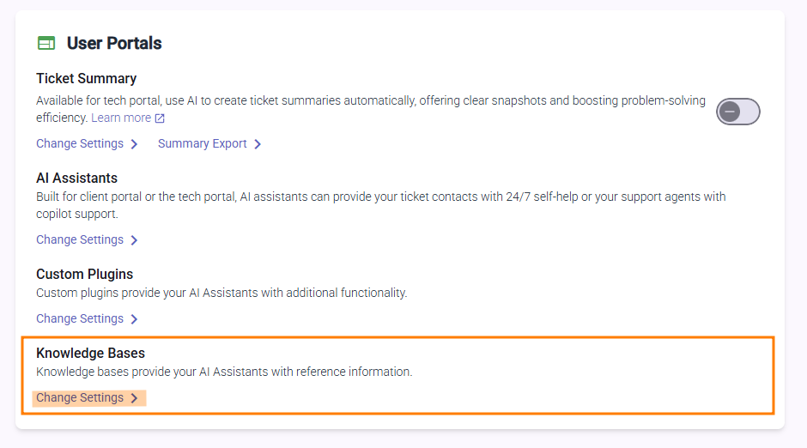The height and width of the screenshot is (448, 807).
Task: Click the chevron next to Ticket Summary's Change Settings
Action: coord(134,144)
